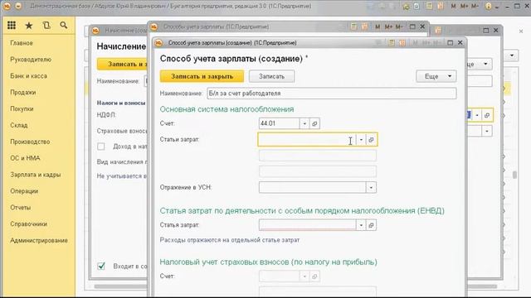Open the Производство section

coord(30,142)
